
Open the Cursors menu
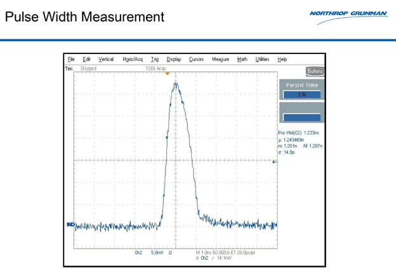coord(196,59)
